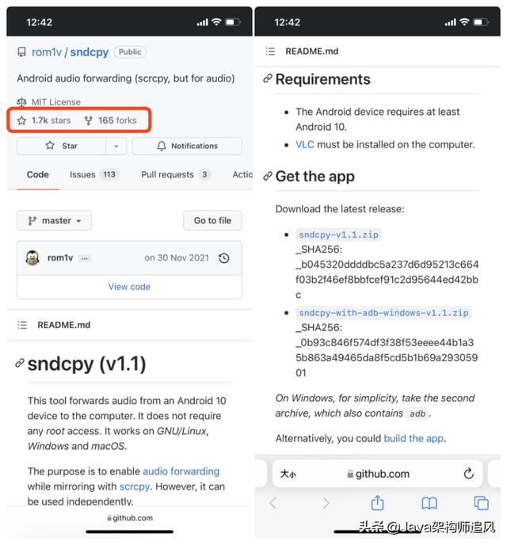
Task: Open commit history clock icon
Action: click(224, 258)
